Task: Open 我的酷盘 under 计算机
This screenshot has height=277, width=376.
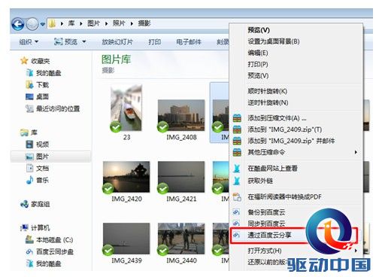Action: click(x=44, y=263)
